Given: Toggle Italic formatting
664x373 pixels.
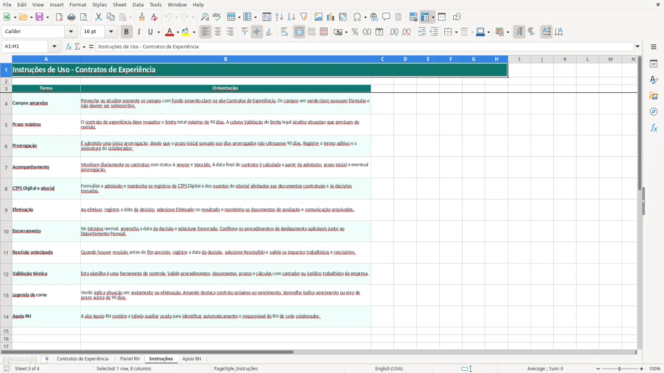Looking at the screenshot, I should click(x=138, y=32).
